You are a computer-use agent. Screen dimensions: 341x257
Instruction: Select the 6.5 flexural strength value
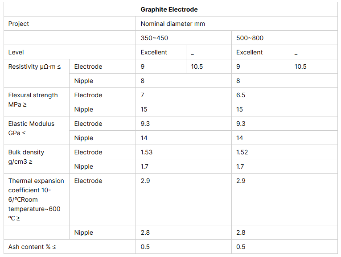[241, 95]
